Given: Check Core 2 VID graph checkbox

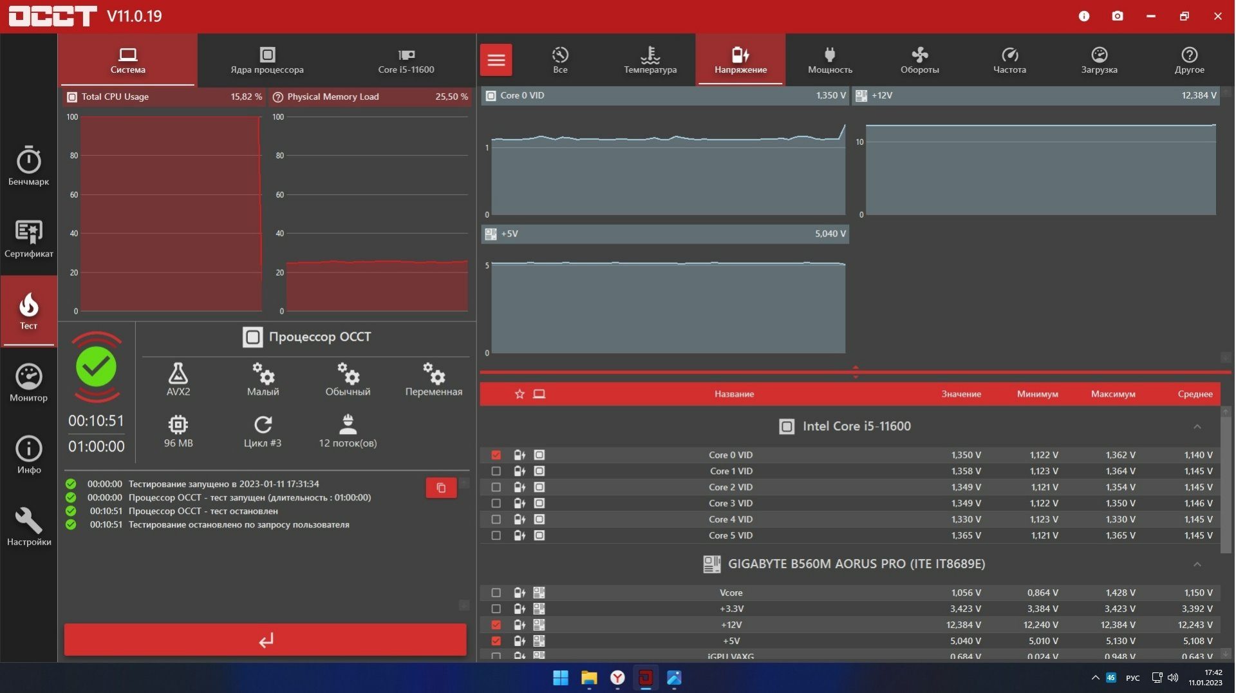Looking at the screenshot, I should click(496, 487).
